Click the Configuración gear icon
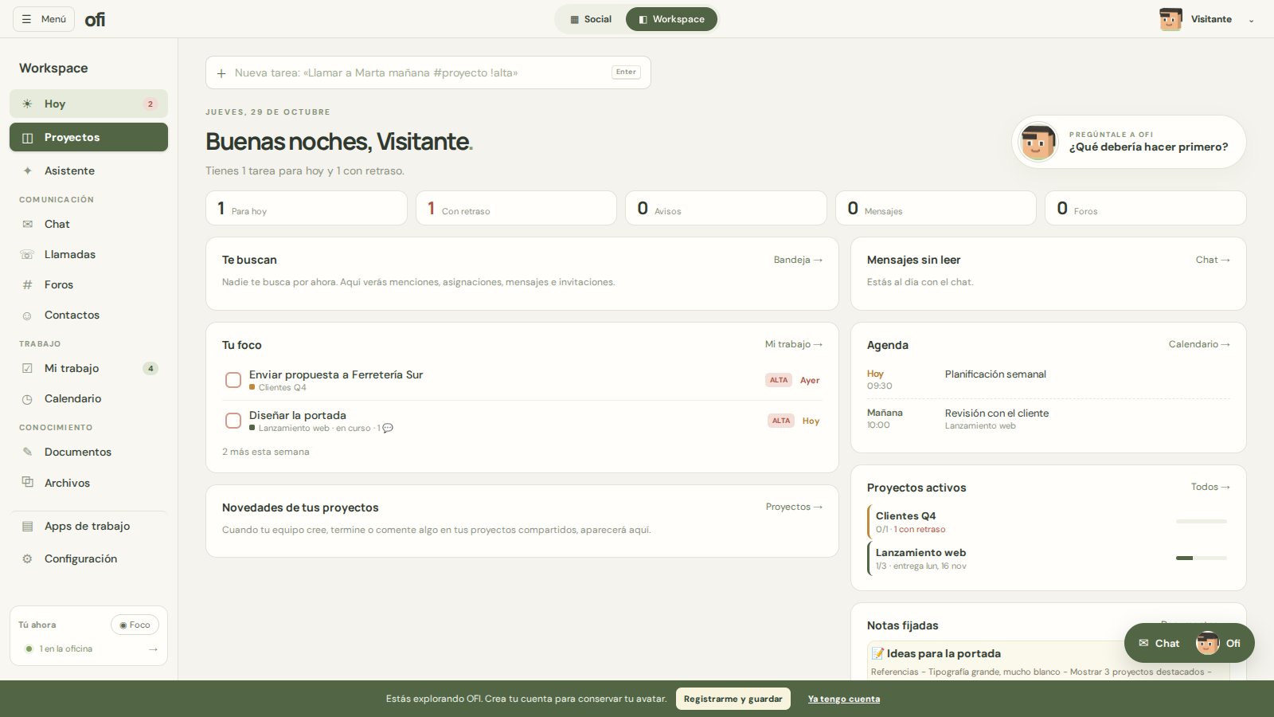 point(28,558)
